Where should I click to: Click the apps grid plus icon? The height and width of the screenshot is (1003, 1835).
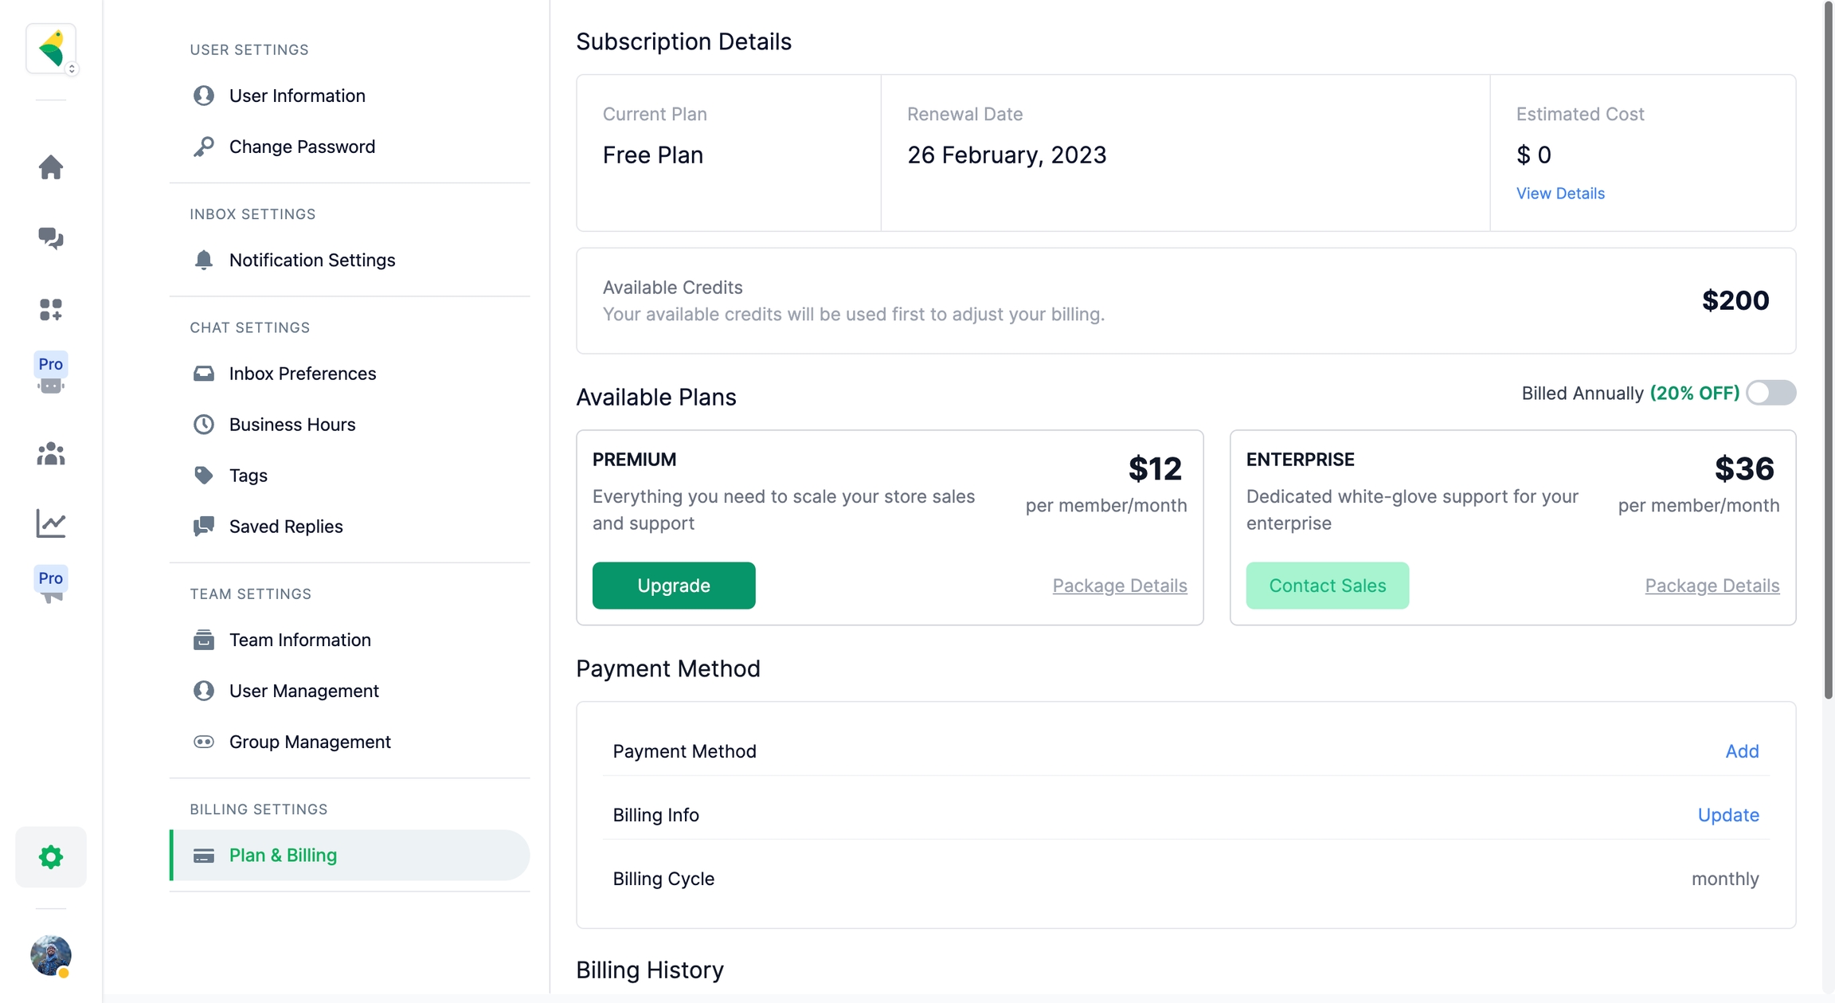pos(51,309)
